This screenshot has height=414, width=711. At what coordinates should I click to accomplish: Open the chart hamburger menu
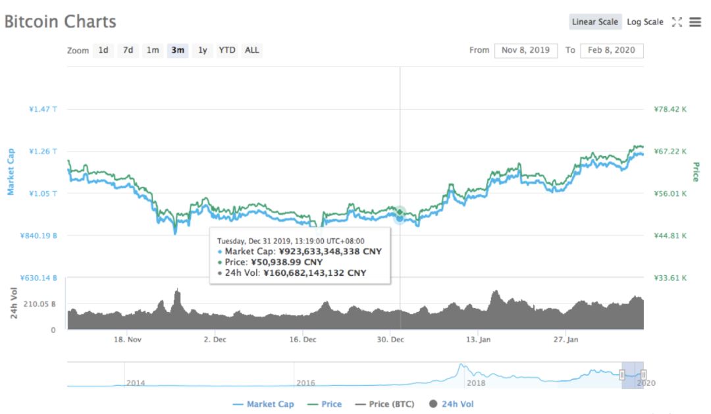(695, 22)
